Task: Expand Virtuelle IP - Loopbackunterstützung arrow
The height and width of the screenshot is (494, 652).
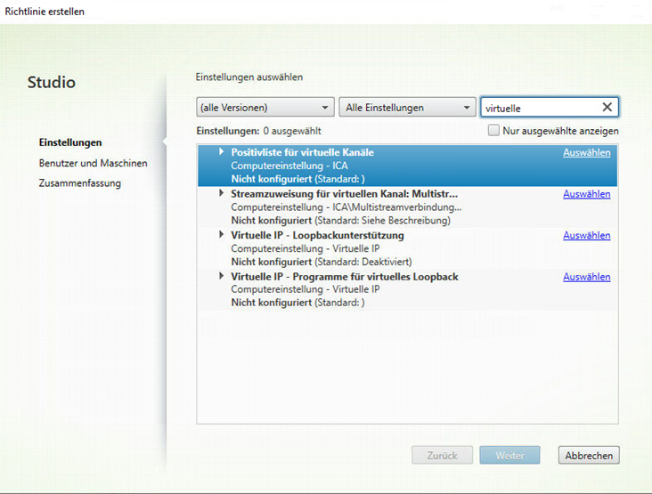Action: click(x=222, y=235)
